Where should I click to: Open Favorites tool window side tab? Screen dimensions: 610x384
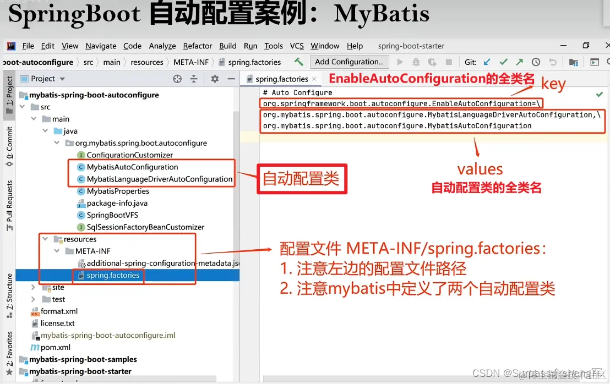(9, 353)
